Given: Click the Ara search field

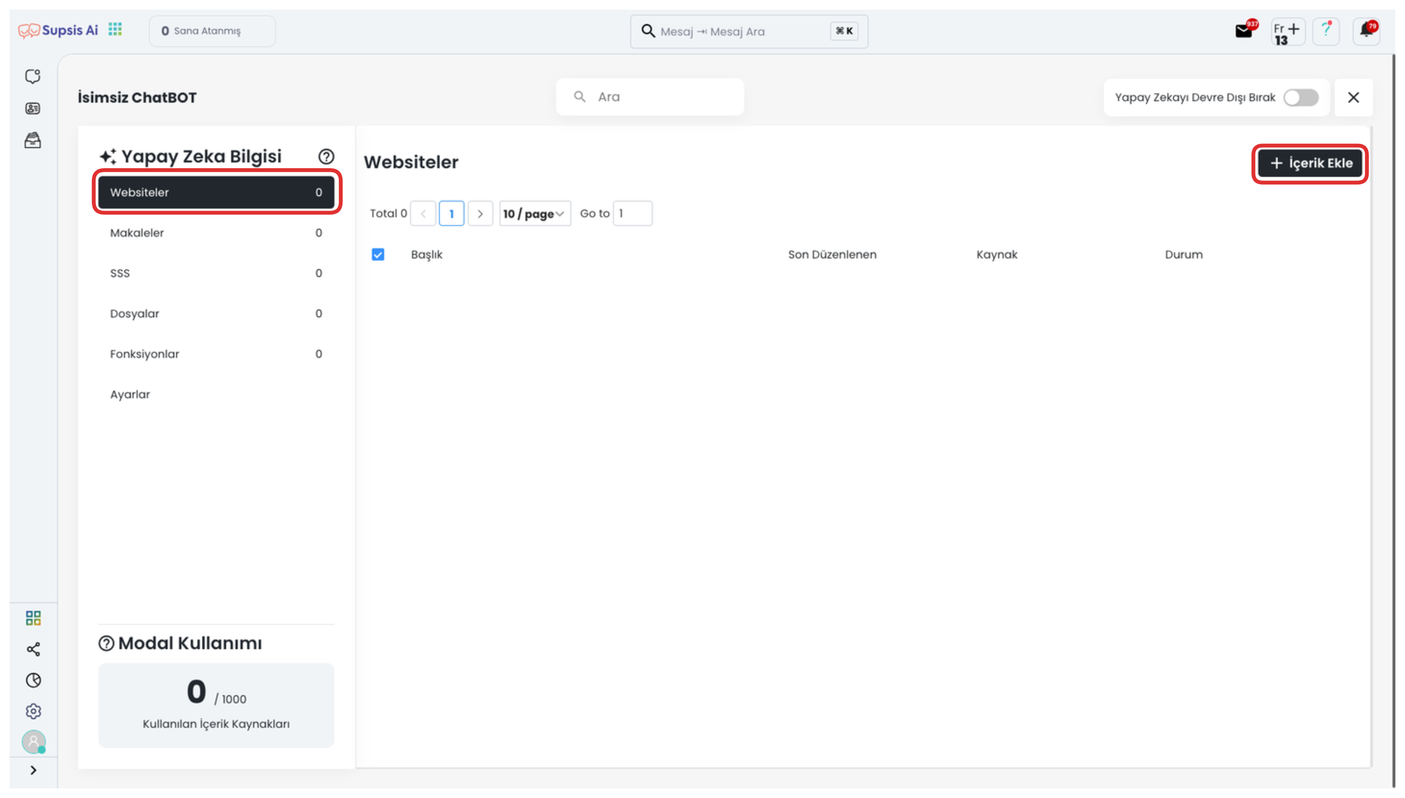Looking at the screenshot, I should click(650, 97).
